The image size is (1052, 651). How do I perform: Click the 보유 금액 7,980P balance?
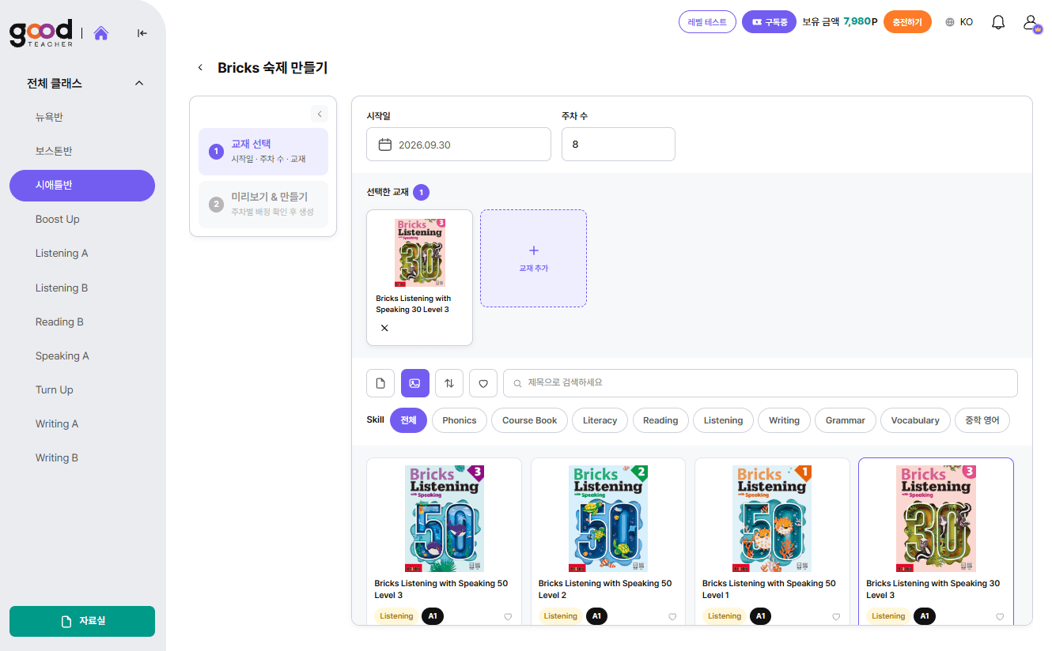click(840, 22)
